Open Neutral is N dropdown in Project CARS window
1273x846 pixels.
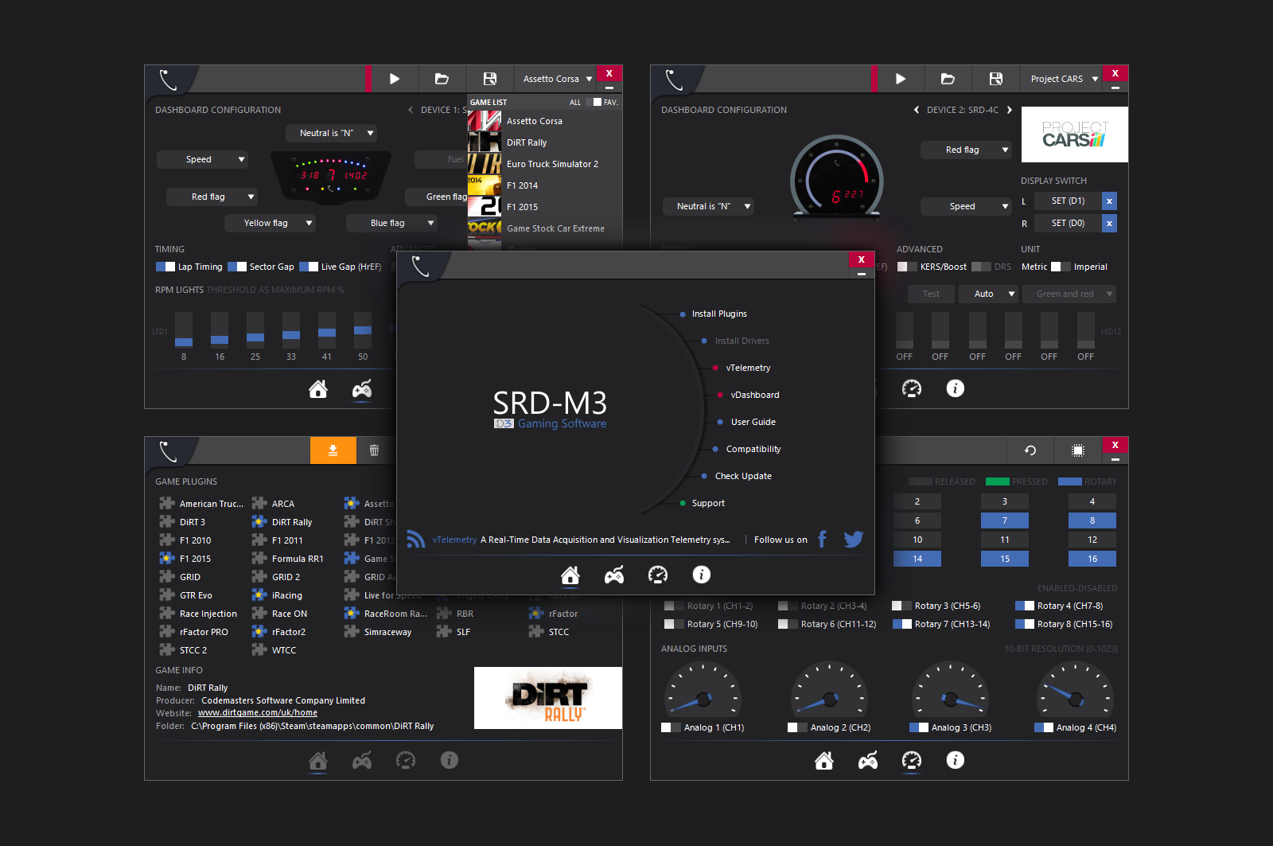pyautogui.click(x=709, y=206)
